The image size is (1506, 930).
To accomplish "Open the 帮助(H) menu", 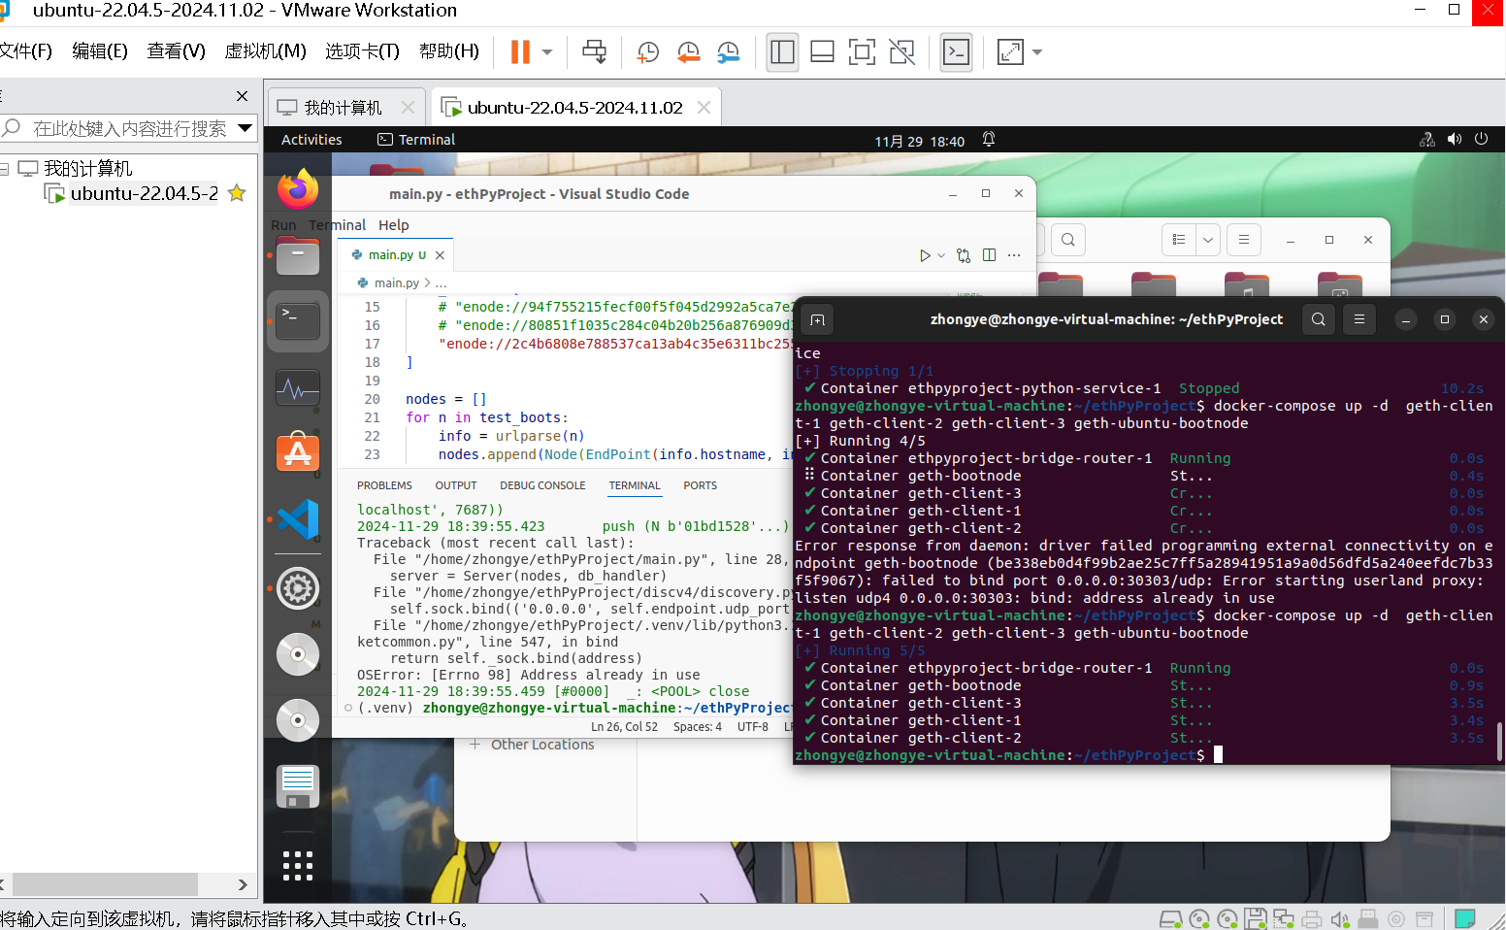I will tap(449, 51).
